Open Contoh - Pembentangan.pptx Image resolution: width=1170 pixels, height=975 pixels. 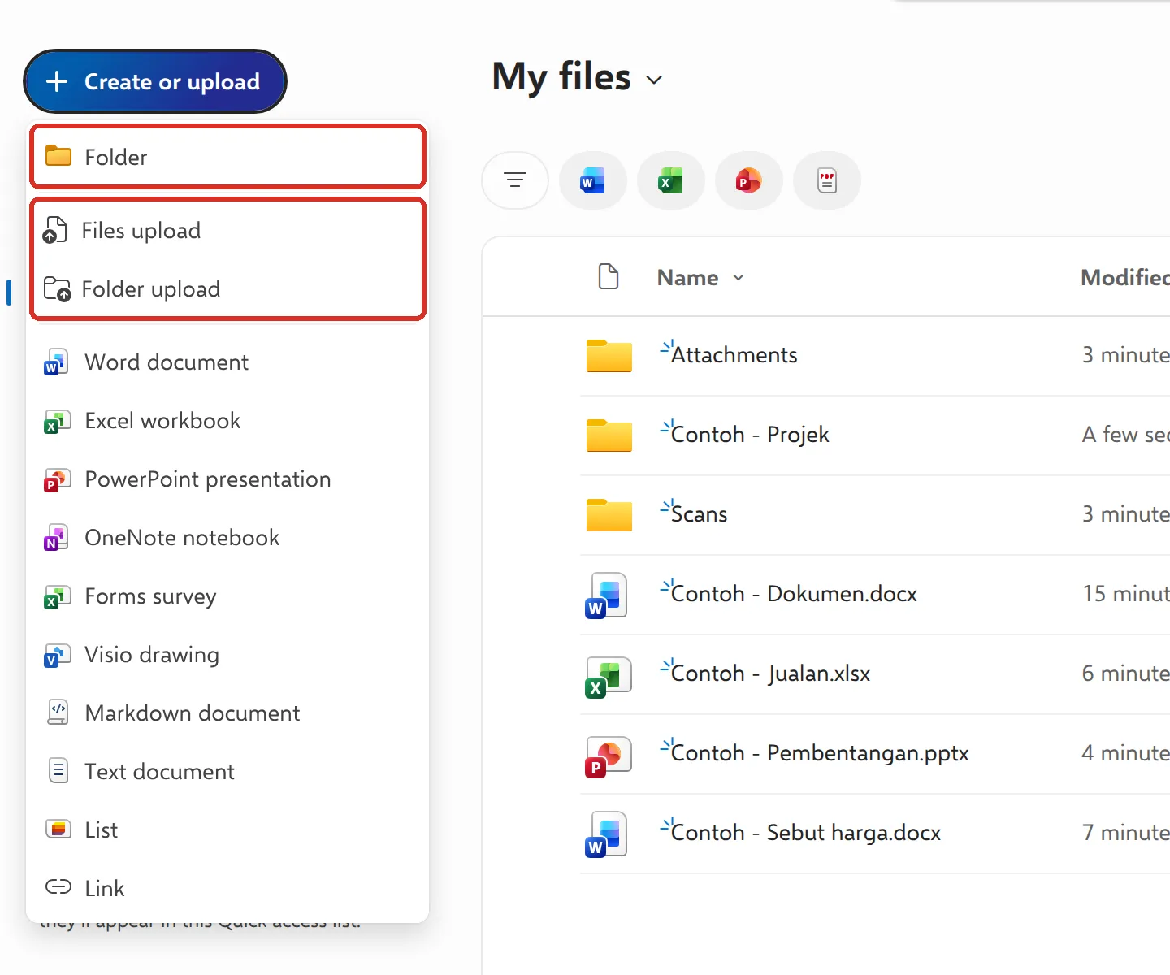click(820, 753)
